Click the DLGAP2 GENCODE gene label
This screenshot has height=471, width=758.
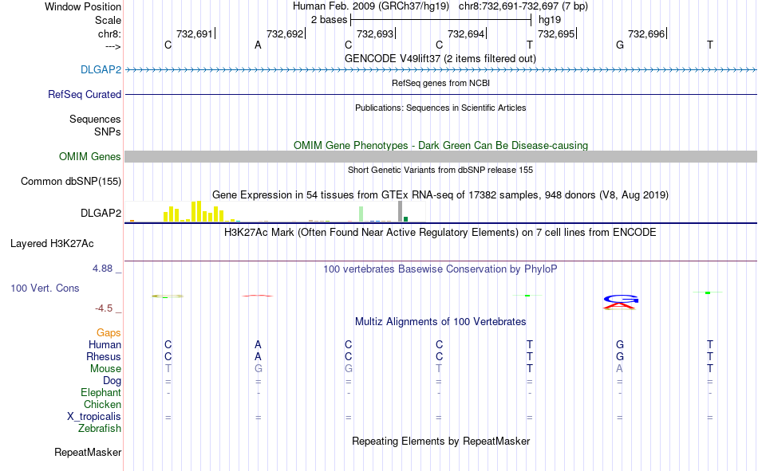101,69
